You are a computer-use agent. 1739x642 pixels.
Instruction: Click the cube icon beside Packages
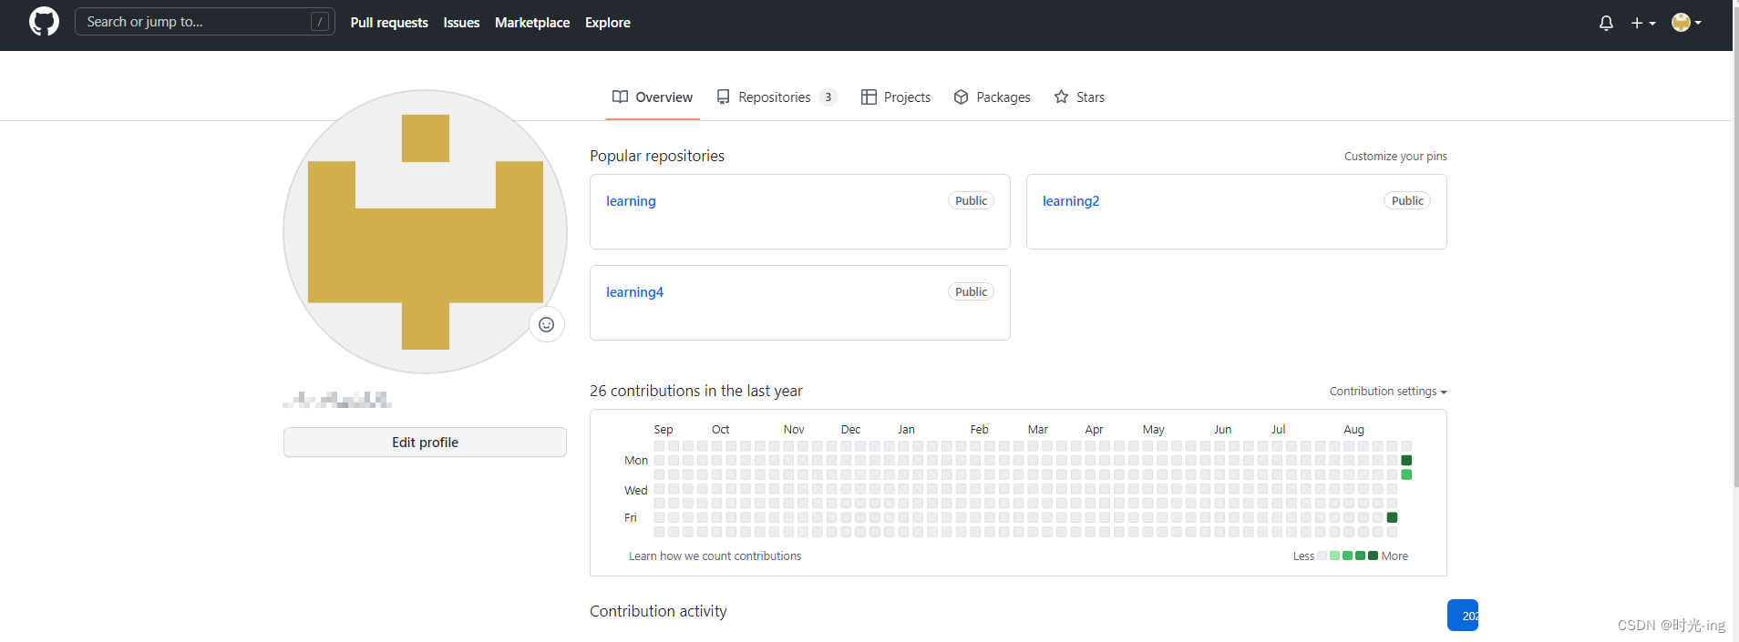(961, 97)
